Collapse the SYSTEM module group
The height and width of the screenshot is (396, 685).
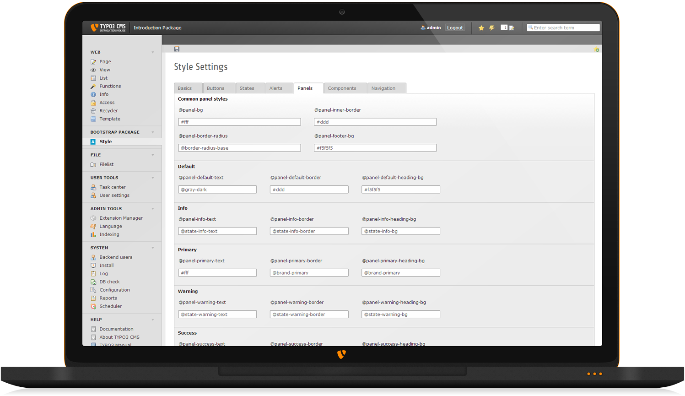[x=153, y=248]
